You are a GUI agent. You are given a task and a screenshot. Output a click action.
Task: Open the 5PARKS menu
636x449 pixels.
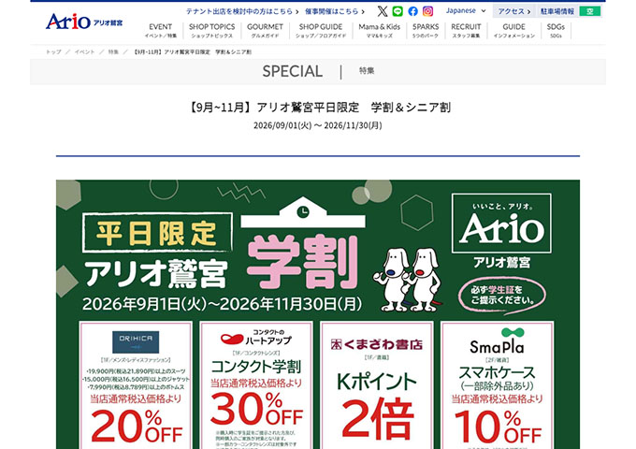tap(426, 31)
